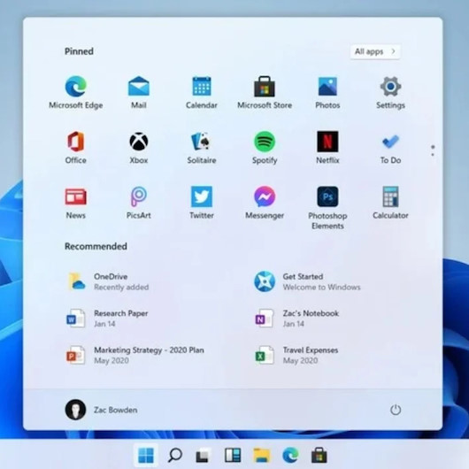This screenshot has width=469, height=469.
Task: Open the Travel Expenses spreadsheet
Action: (x=296, y=355)
